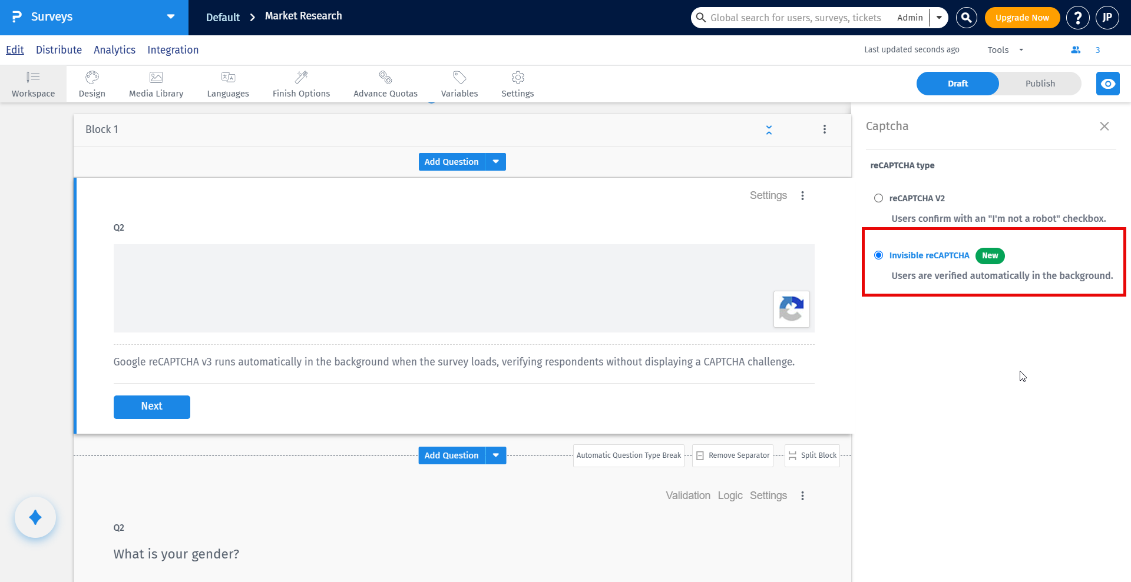Switch to the Analytics tab
Image resolution: width=1131 pixels, height=582 pixels.
(x=114, y=50)
